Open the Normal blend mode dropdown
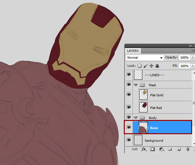 point(145,58)
